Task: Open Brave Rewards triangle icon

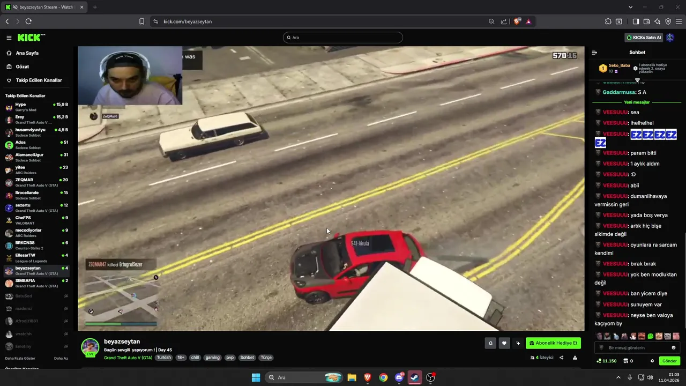Action: coord(528,21)
